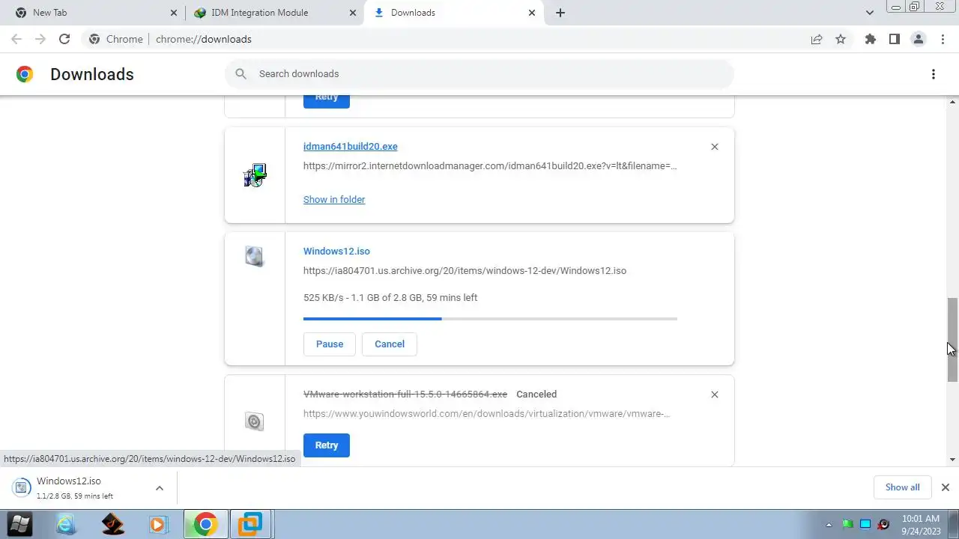959x539 pixels.
Task: Open the side panel icon
Action: (894, 39)
